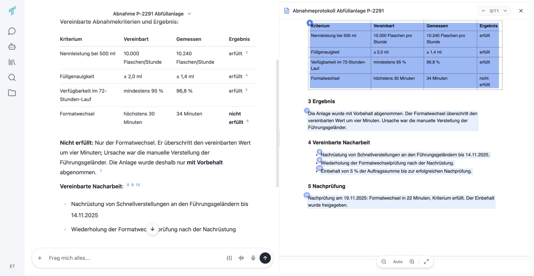The height and width of the screenshot is (276, 534).
Task: Click citation 3 next to Nennleistung erfüllt
Action: point(246,52)
